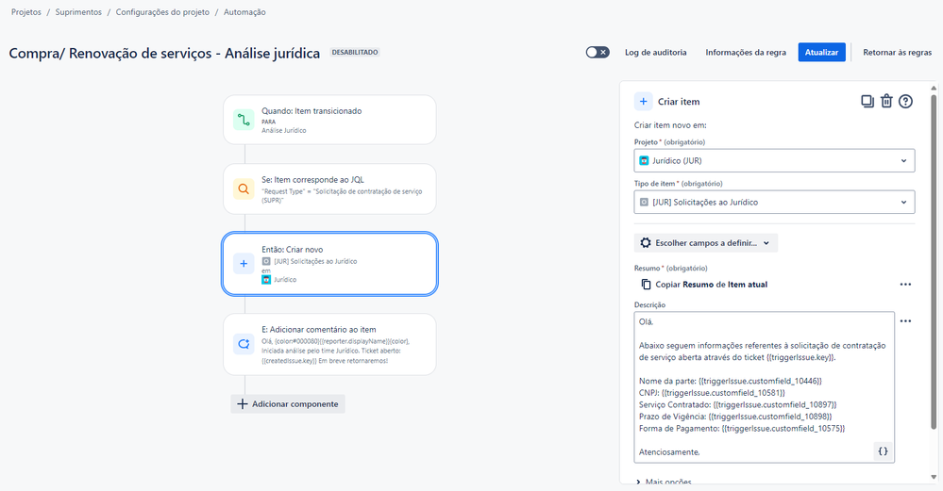
Task: Open more options for Resumo field
Action: tap(905, 285)
